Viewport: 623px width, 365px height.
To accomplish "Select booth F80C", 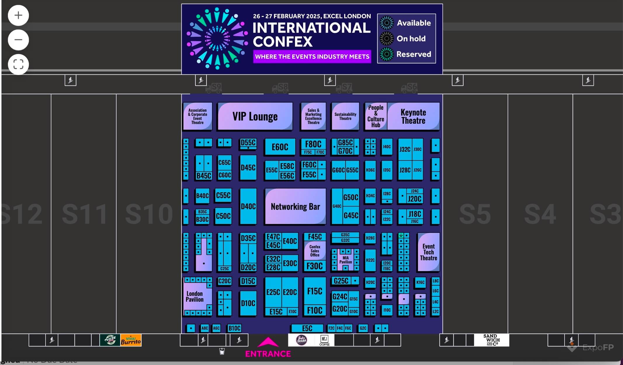I will (313, 144).
